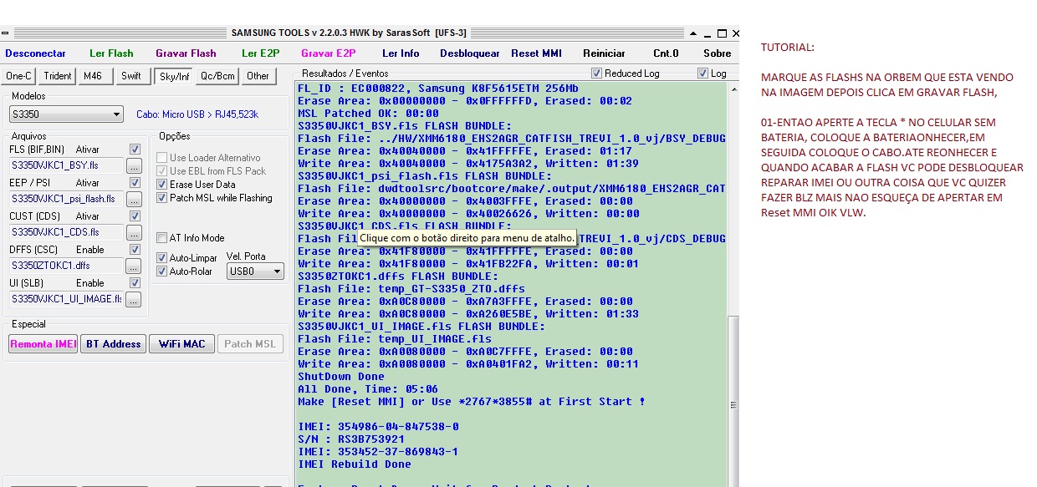1037x487 pixels.
Task: Enable AT Info Mode checkbox
Action: point(162,238)
